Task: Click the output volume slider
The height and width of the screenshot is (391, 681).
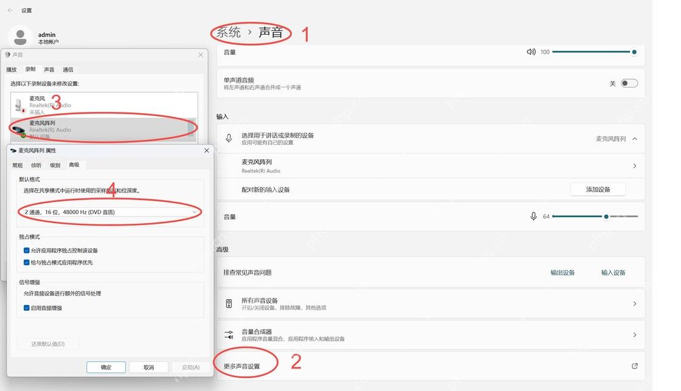Action: click(x=594, y=52)
